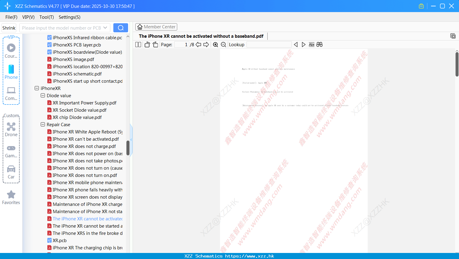Find next lookup result
Viewport: 459px width, 259px height.
(x=303, y=44)
